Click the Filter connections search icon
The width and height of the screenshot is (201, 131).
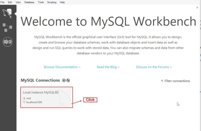click(162, 81)
